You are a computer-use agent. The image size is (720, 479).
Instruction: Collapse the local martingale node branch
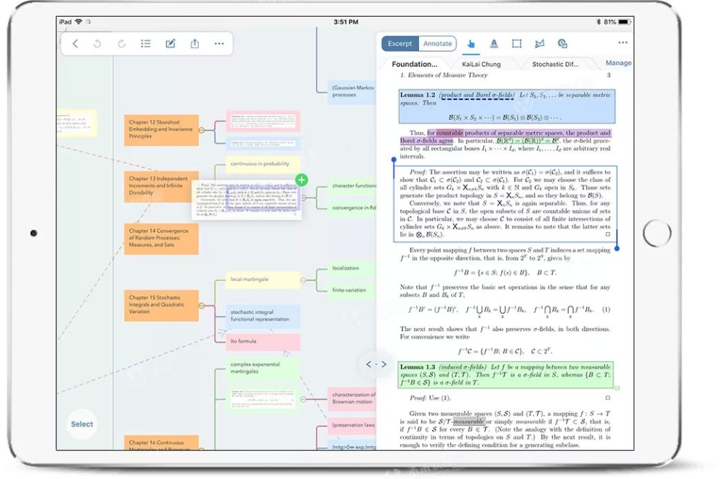[x=303, y=280]
